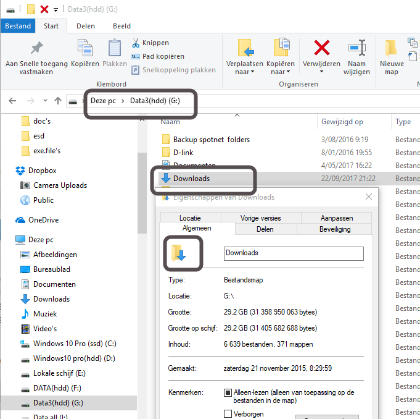Go up one level with the up arrow

(x=58, y=101)
